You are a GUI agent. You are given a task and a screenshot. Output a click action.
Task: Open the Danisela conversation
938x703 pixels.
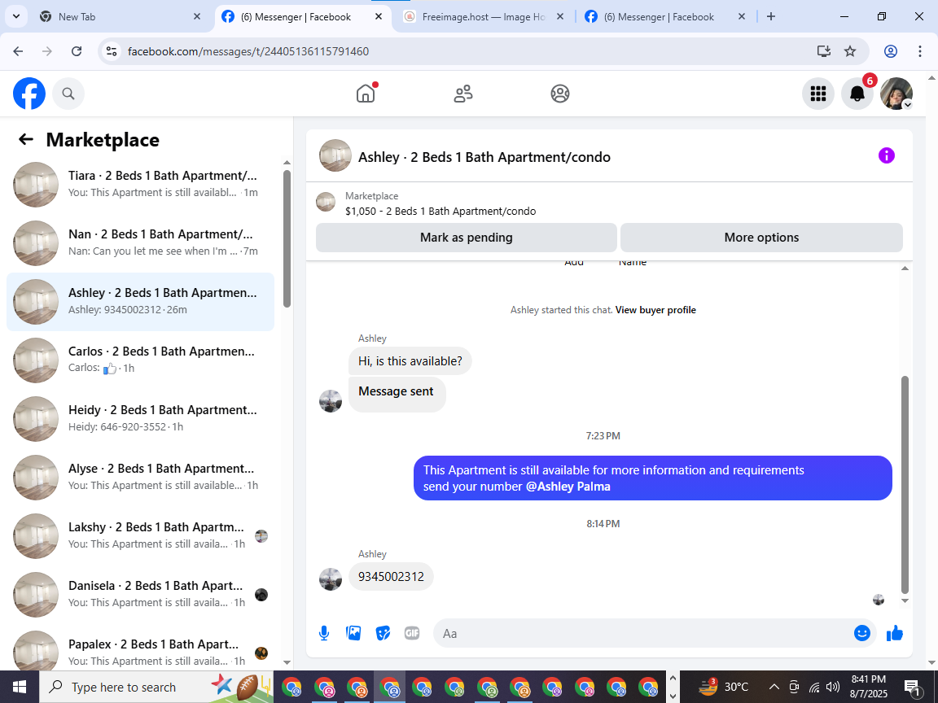(140, 594)
